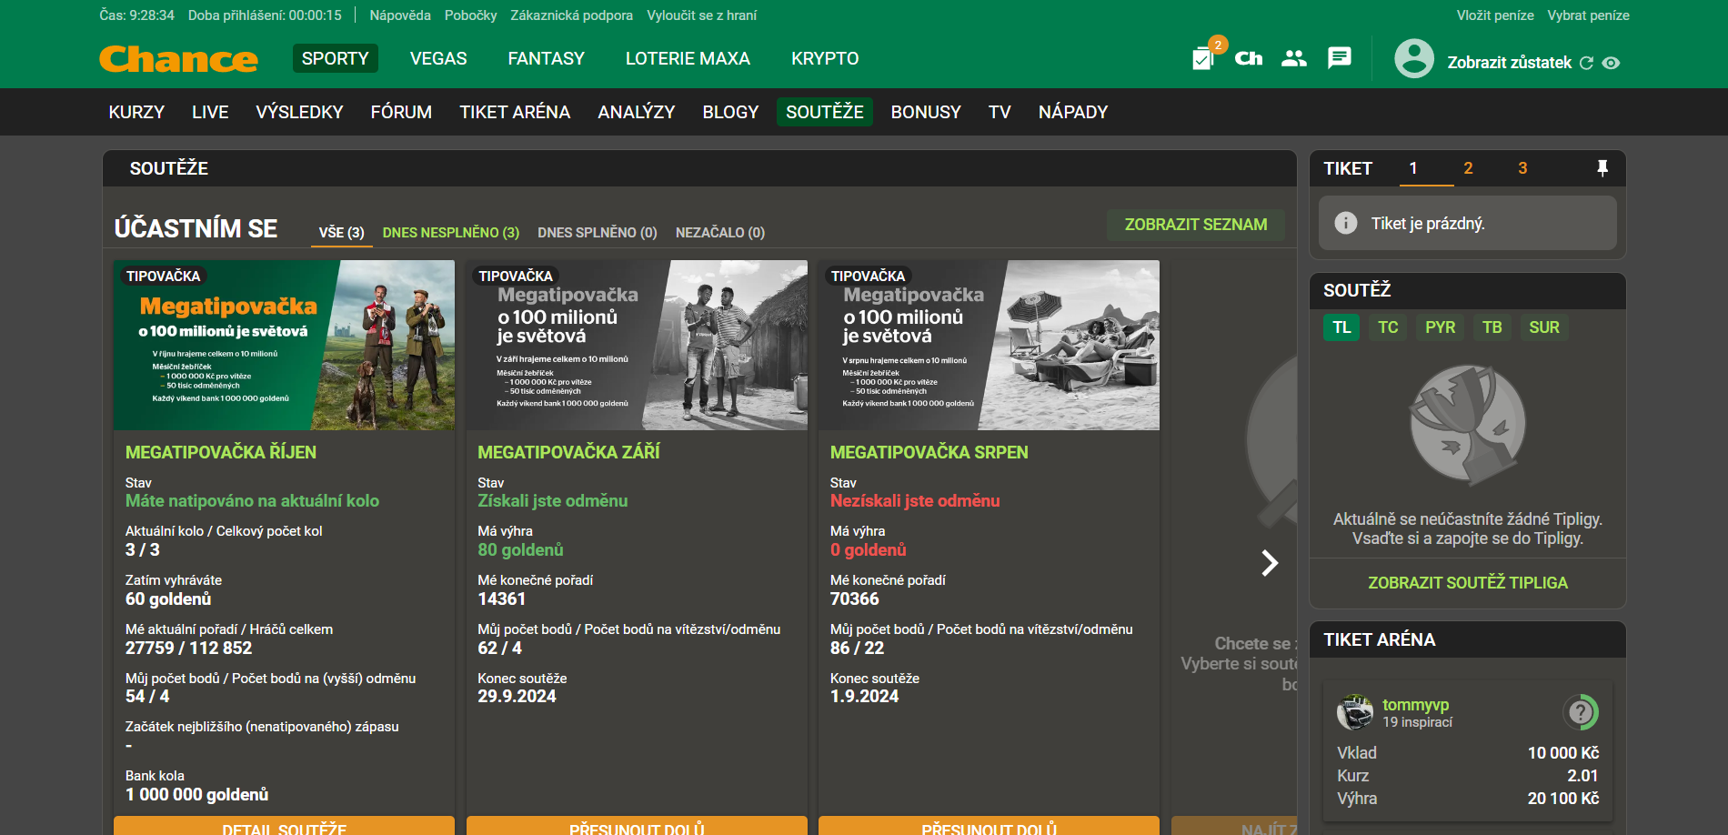This screenshot has width=1728, height=835.
Task: Advance competitions carousel with right chevron
Action: [1270, 563]
